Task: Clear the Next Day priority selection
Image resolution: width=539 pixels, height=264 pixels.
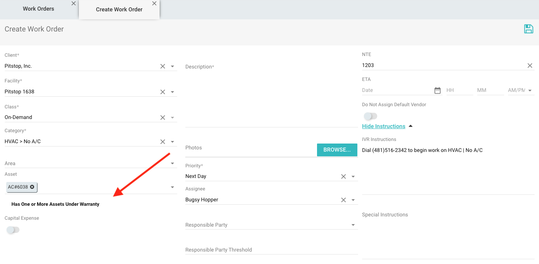Action: [x=343, y=176]
